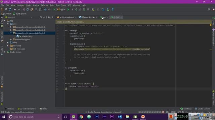The height and width of the screenshot is (120, 215).
Task: Click the UTF-8 encoding indicator
Action: [x=181, y=112]
